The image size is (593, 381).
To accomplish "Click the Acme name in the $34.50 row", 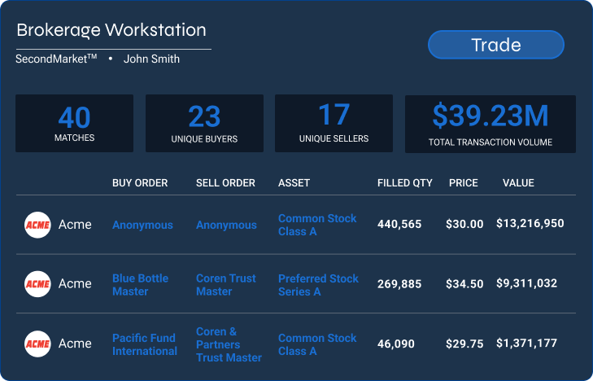I will pos(75,283).
